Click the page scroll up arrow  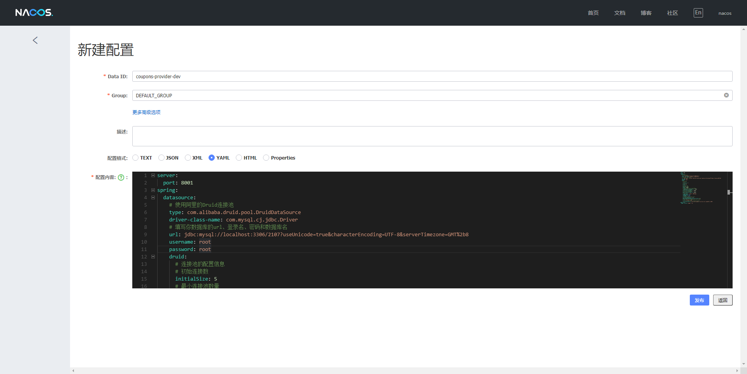743,29
